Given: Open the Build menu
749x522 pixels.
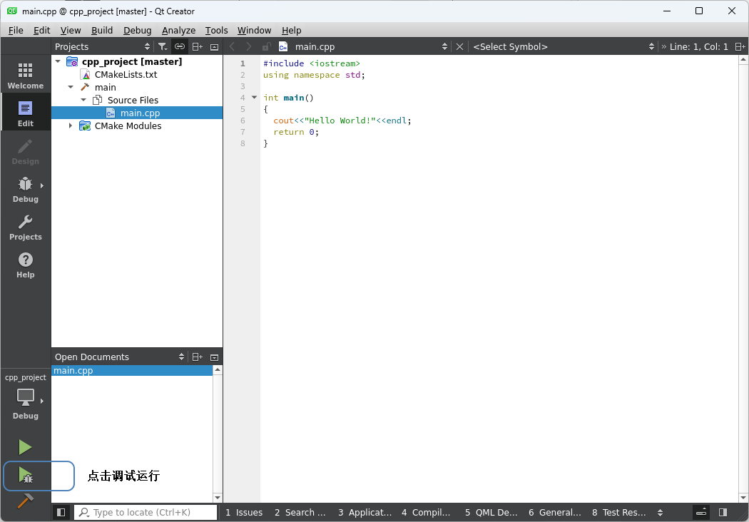Looking at the screenshot, I should [102, 30].
